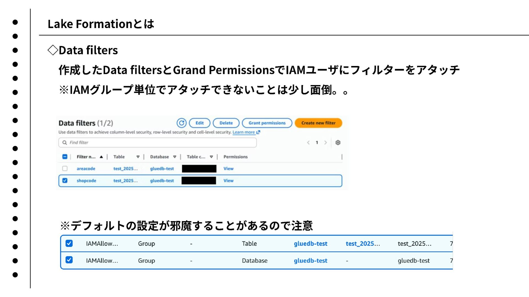Open table preferences gear icon
Image resolution: width=529 pixels, height=297 pixels.
[x=338, y=142]
